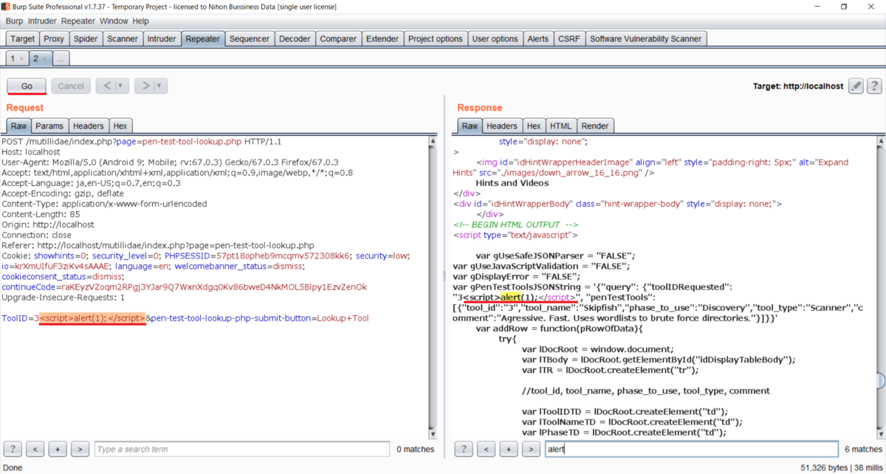Show request Headers tab

[x=89, y=126]
